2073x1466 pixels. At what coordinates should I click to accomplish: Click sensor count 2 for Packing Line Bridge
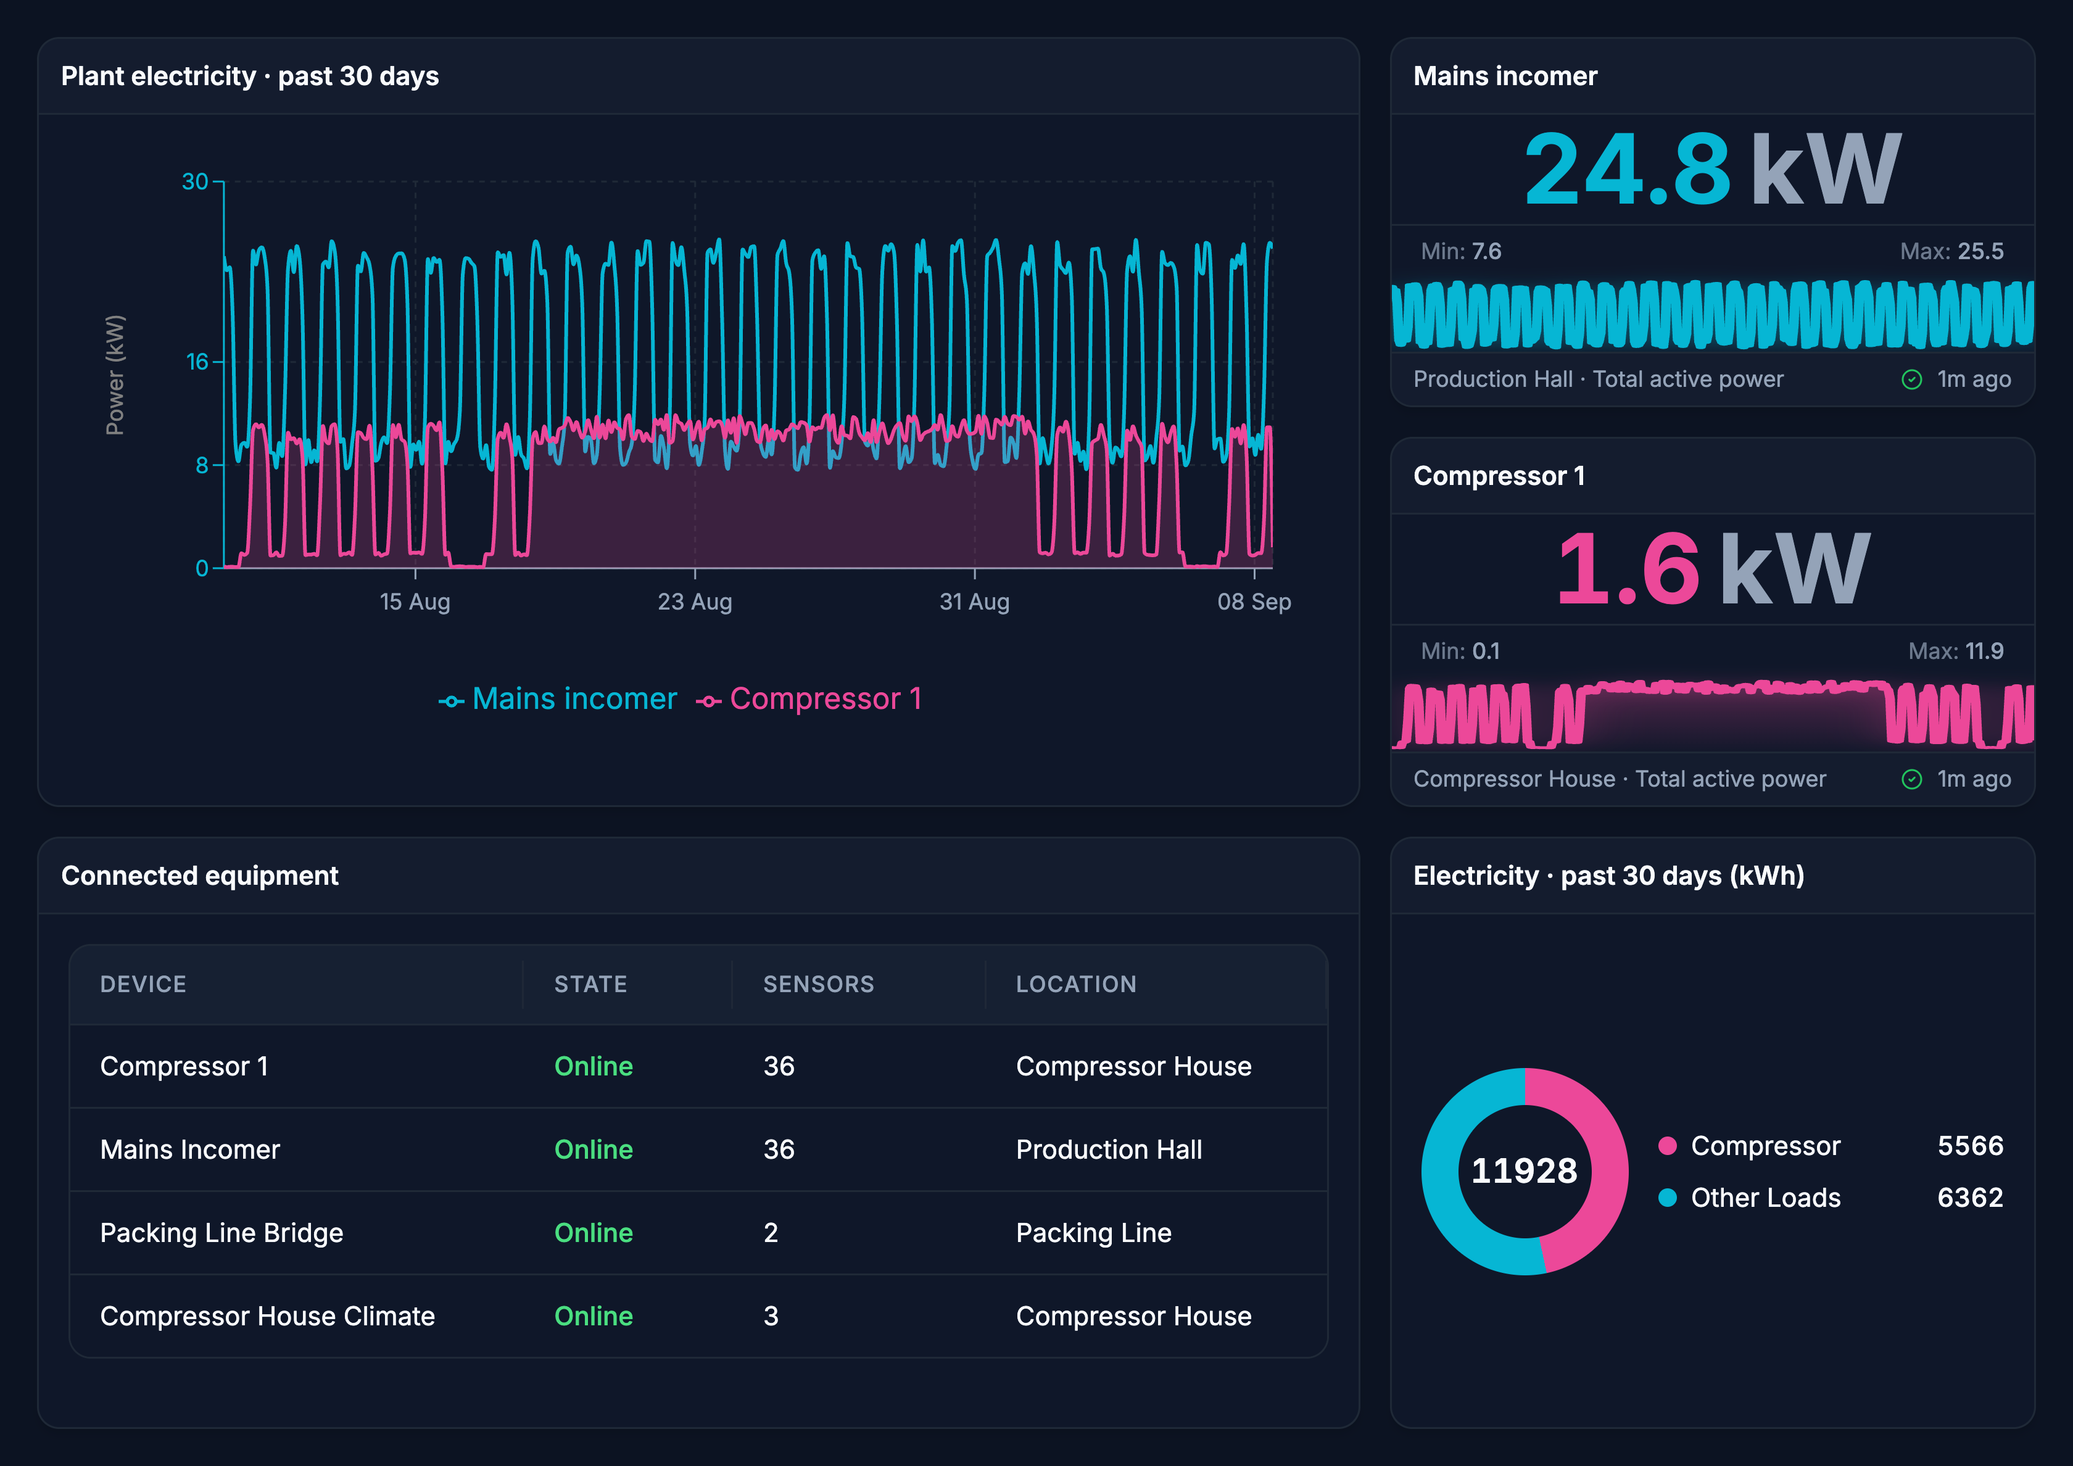[770, 1232]
